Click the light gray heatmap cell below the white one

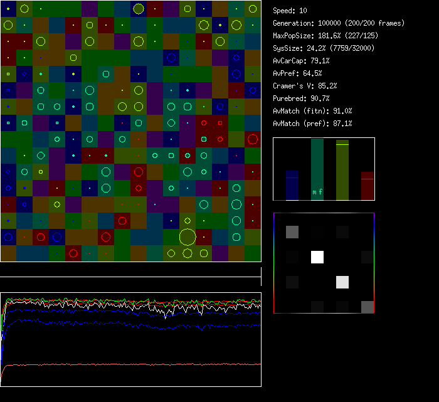[342, 282]
